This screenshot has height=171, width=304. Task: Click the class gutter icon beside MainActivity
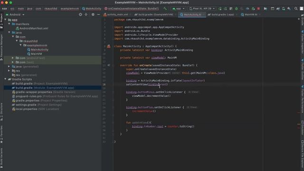pos(109,46)
